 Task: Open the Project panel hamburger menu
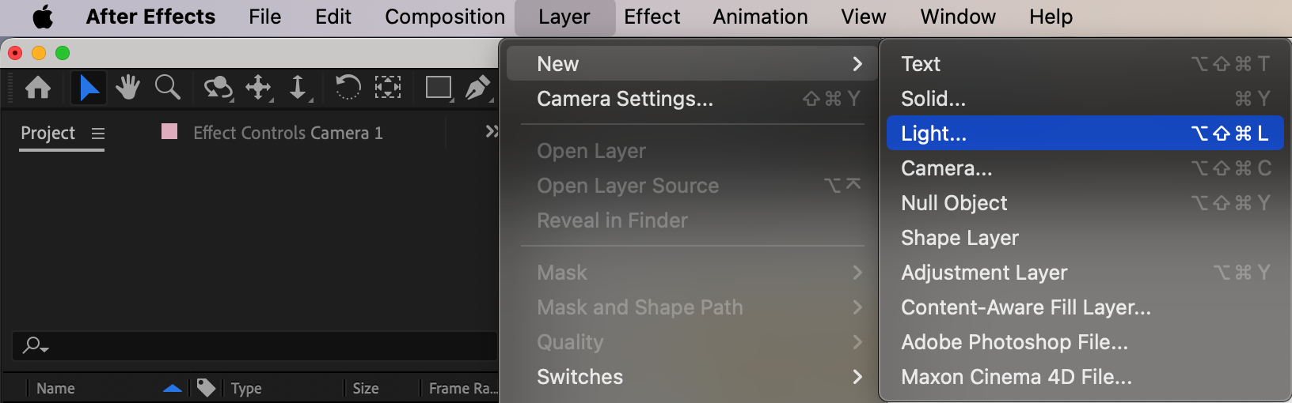(x=98, y=134)
